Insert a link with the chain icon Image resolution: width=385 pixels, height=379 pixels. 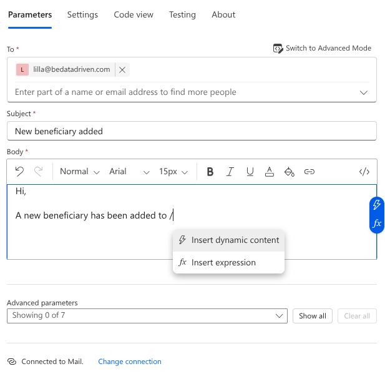coord(309,172)
